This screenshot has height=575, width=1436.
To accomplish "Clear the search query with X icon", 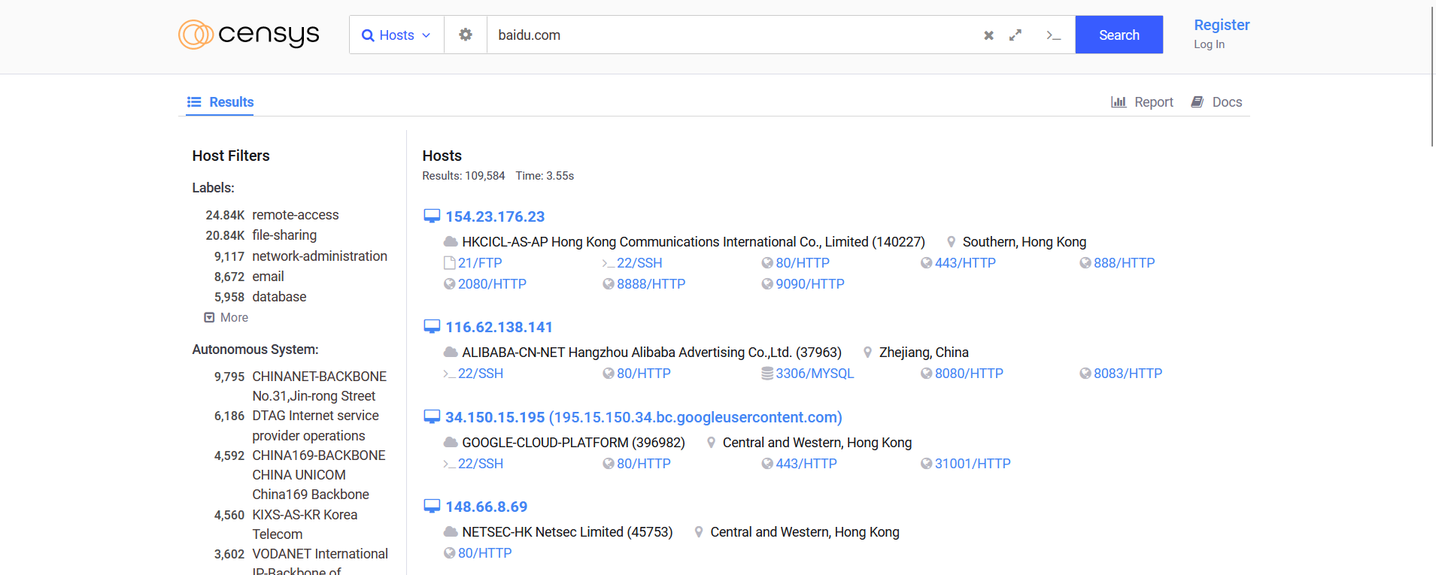I will point(988,35).
